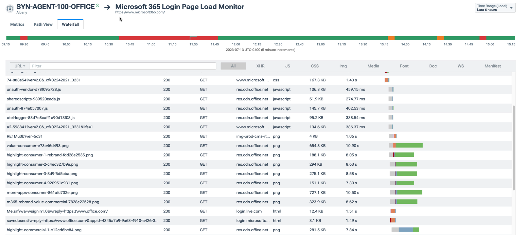Show only Manifest requests
Screen dimensions: 520x237
[493, 66]
